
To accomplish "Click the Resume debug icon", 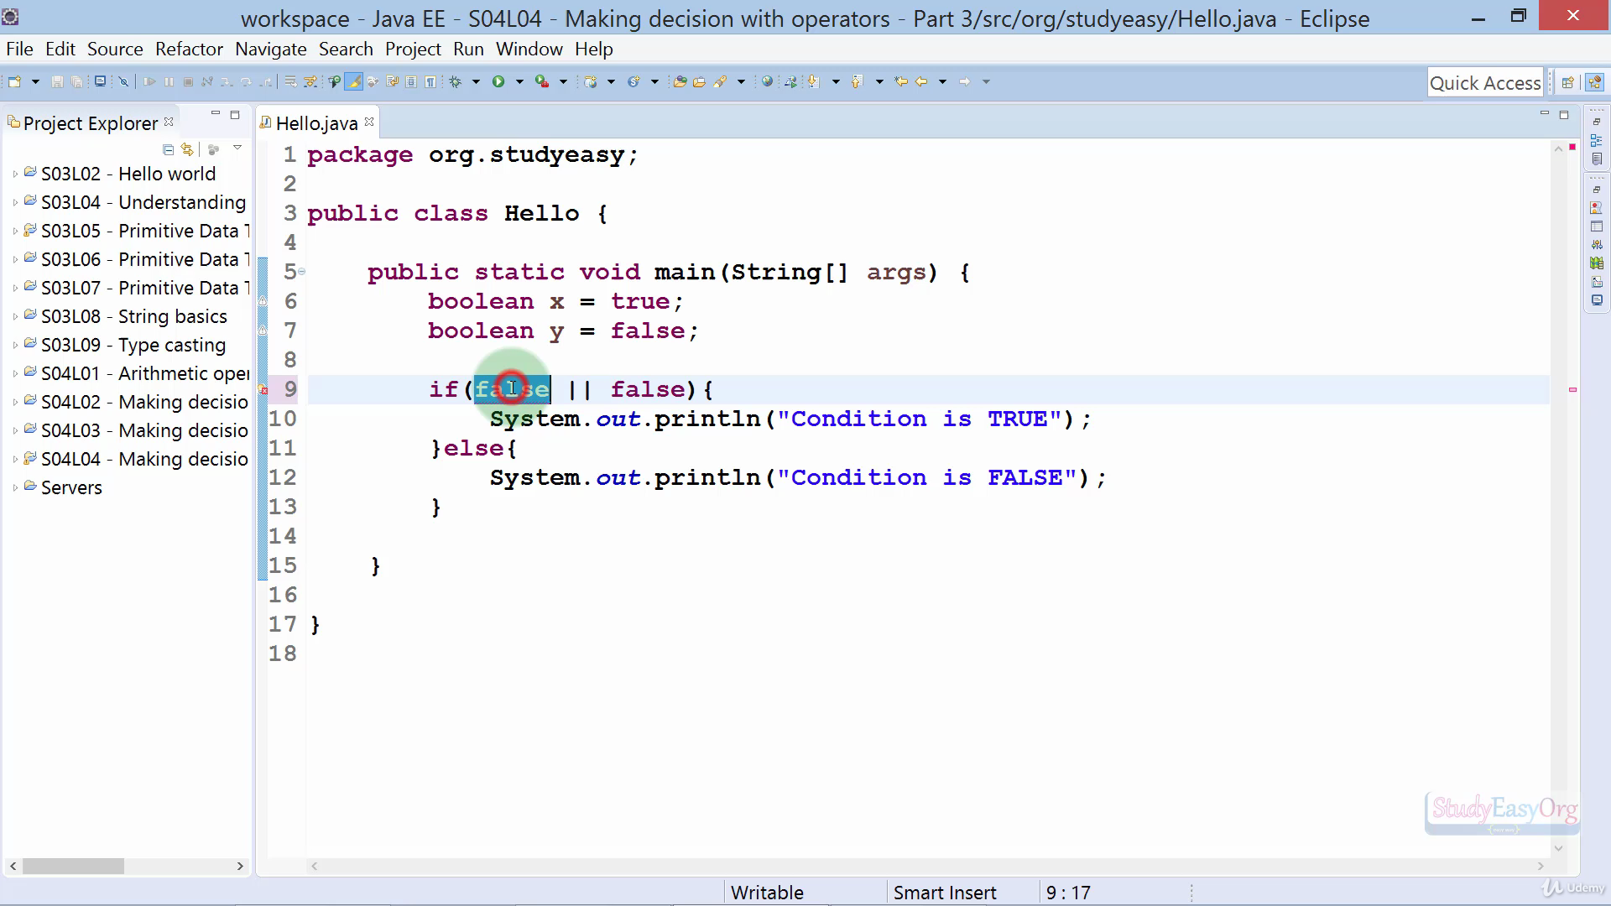I will click(149, 81).
